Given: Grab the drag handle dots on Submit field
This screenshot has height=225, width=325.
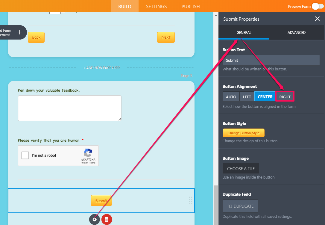Looking at the screenshot, I should [x=191, y=200].
